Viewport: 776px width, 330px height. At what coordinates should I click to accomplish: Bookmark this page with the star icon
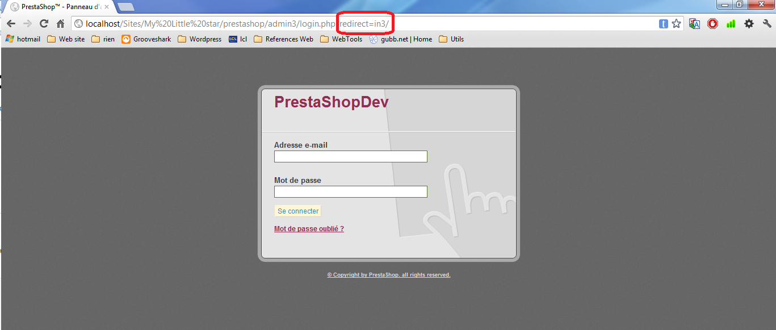(676, 24)
